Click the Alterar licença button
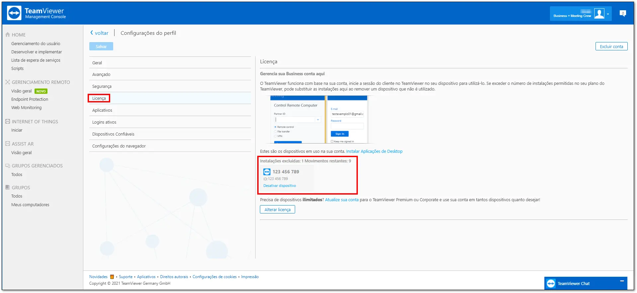This screenshot has width=637, height=293. coord(278,209)
